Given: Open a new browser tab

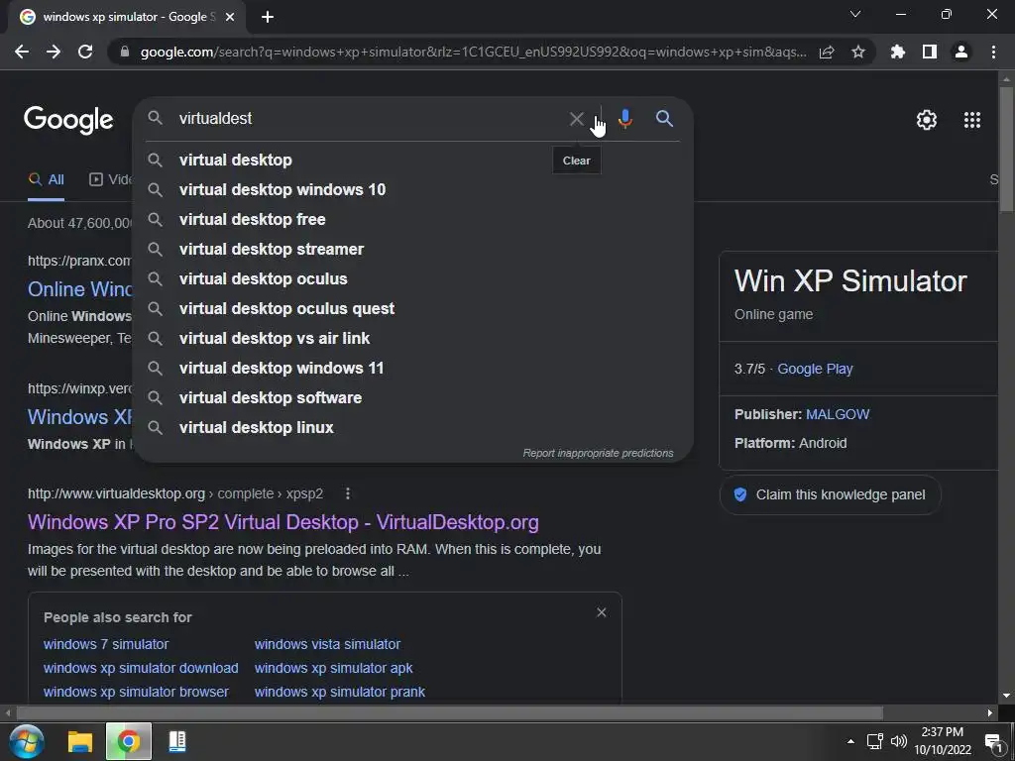Looking at the screenshot, I should pyautogui.click(x=268, y=17).
